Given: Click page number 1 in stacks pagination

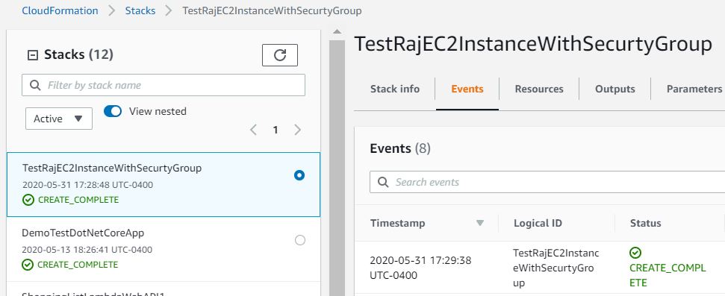Looking at the screenshot, I should 276,130.
